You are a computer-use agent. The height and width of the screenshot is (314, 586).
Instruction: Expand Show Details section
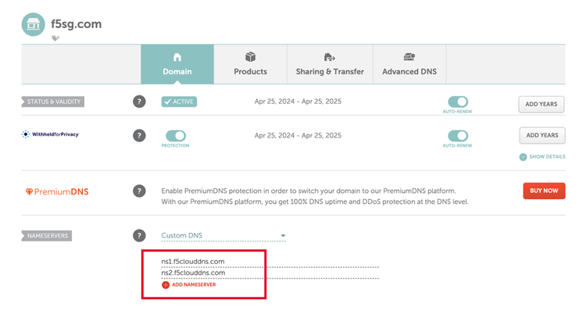pos(542,157)
